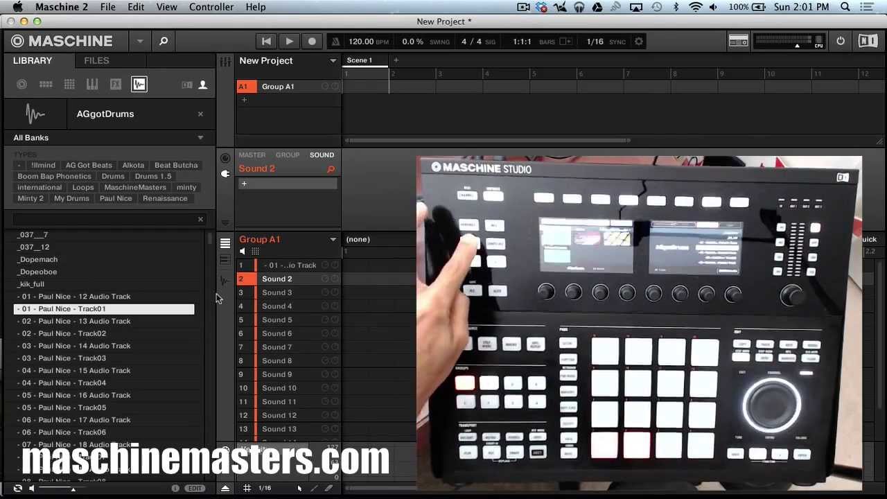Image resolution: width=887 pixels, height=499 pixels.
Task: Select the Instruments keyboard icon
Action: 92,85
